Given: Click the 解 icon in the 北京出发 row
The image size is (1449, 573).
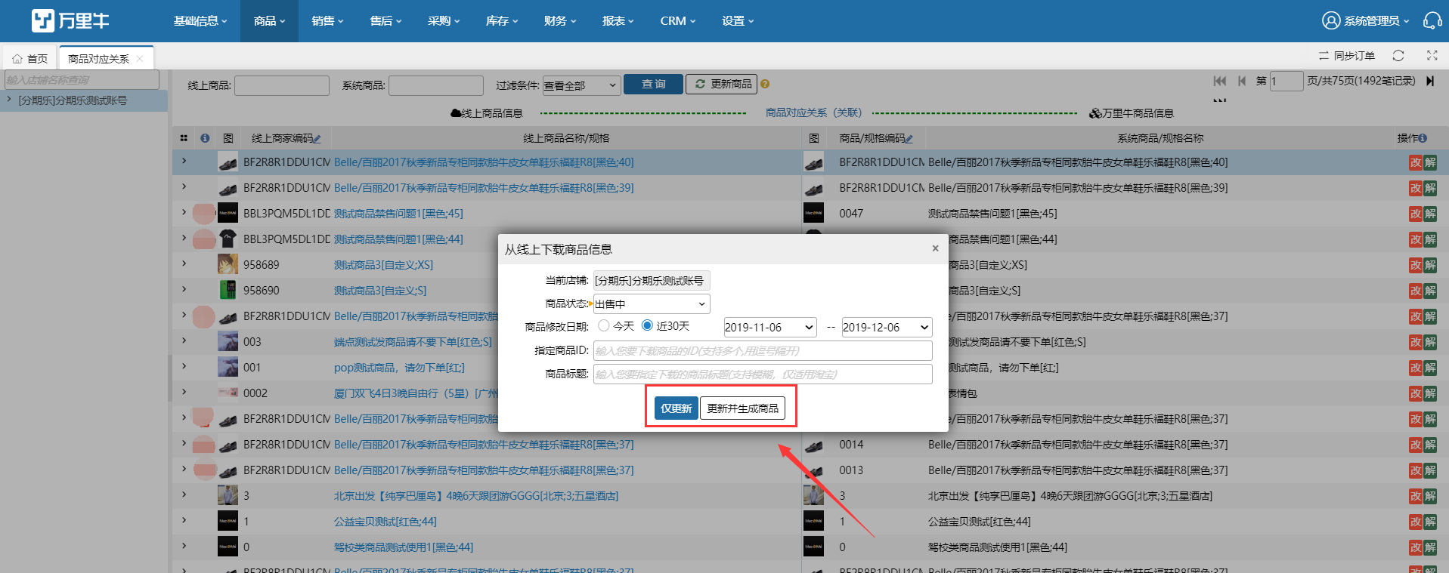Looking at the screenshot, I should tap(1430, 496).
